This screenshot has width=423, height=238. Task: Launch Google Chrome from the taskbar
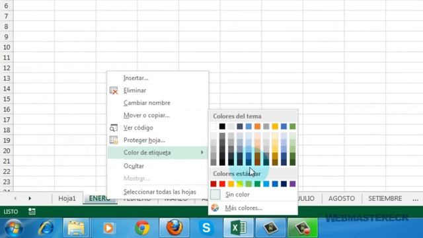[x=142, y=228]
